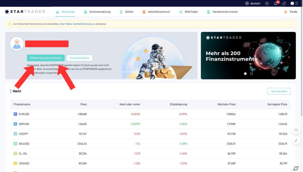303x172 pixels.
Task: Open the notification bell with red badge
Action: click(x=276, y=4)
